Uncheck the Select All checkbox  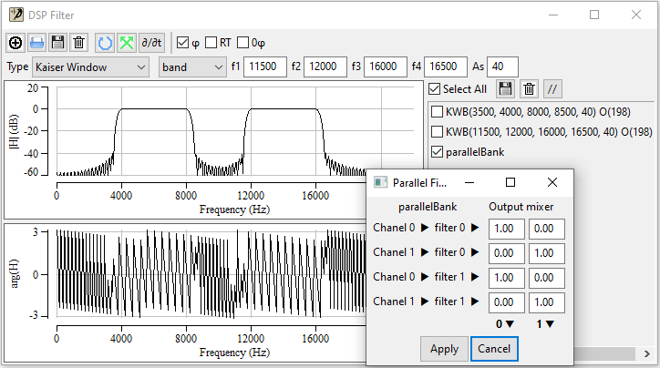[435, 89]
